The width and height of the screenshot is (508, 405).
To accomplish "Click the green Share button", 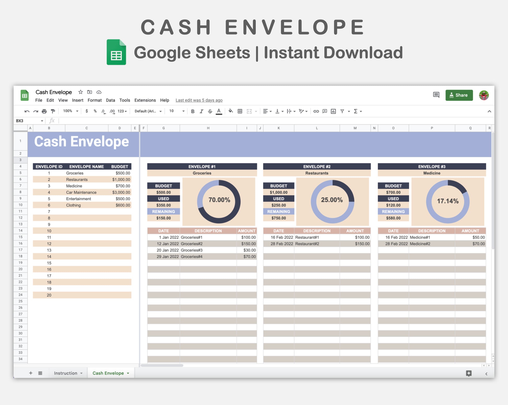I will pyautogui.click(x=459, y=95).
